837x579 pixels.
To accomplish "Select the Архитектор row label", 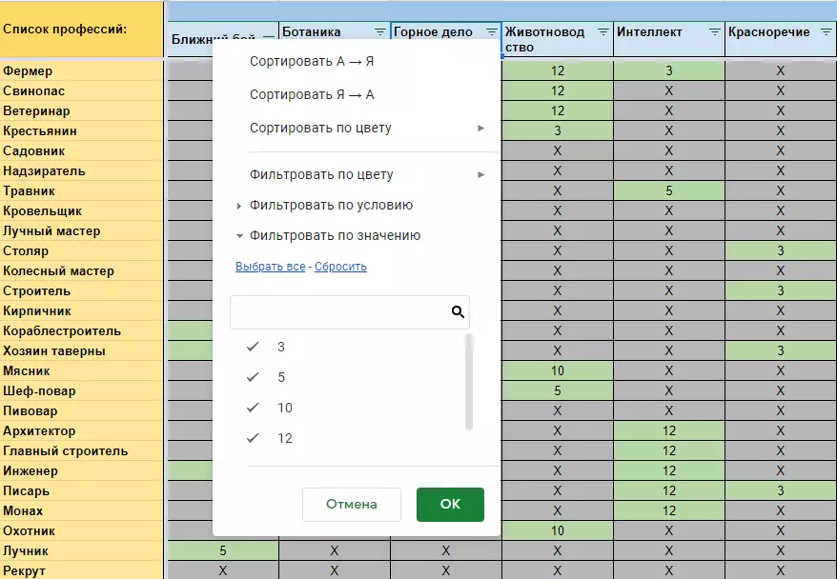I will [x=82, y=430].
